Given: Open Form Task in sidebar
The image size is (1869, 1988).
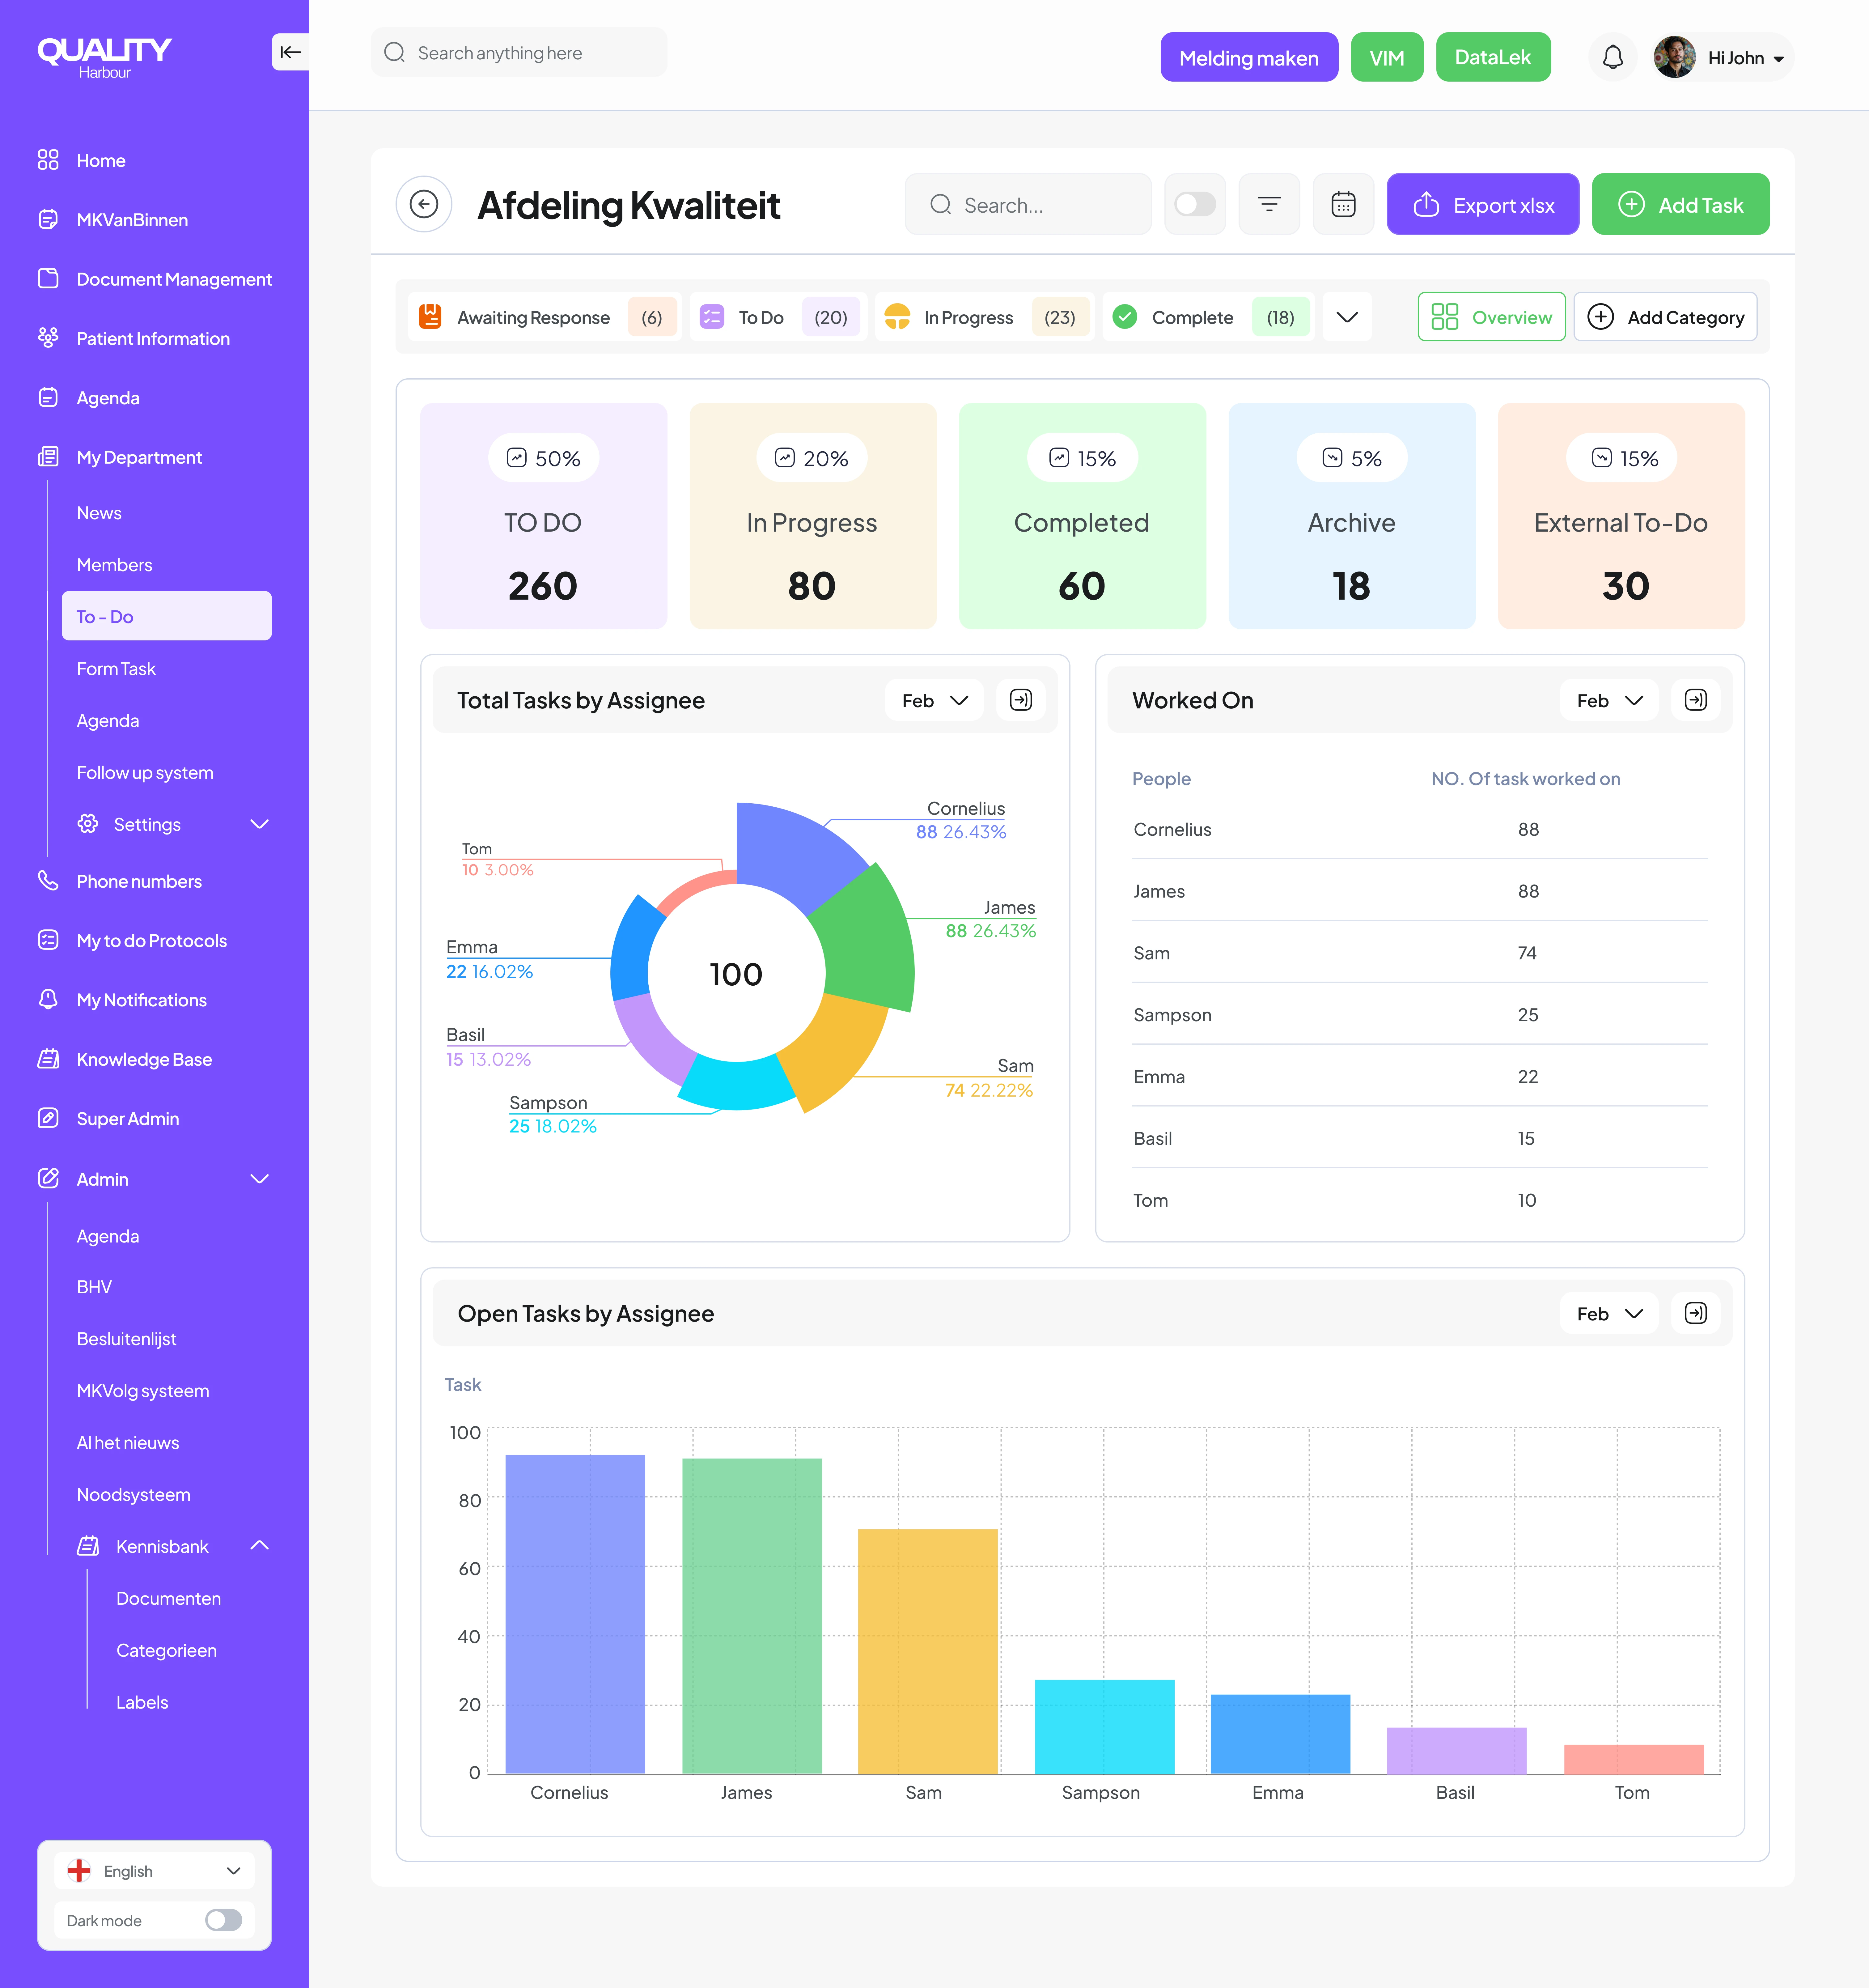Looking at the screenshot, I should tap(116, 669).
